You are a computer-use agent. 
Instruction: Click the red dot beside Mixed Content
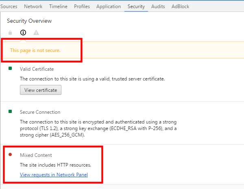pyautogui.click(x=10, y=155)
